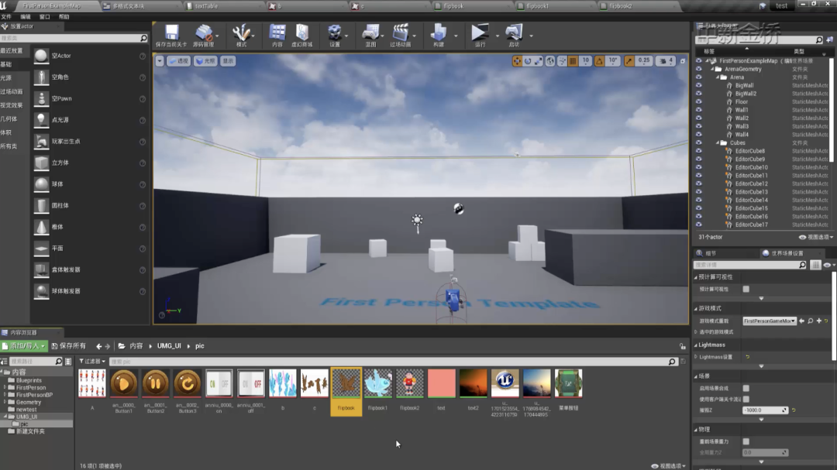837x470 pixels.
Task: Select the Cone placement icon
Action: click(x=41, y=227)
